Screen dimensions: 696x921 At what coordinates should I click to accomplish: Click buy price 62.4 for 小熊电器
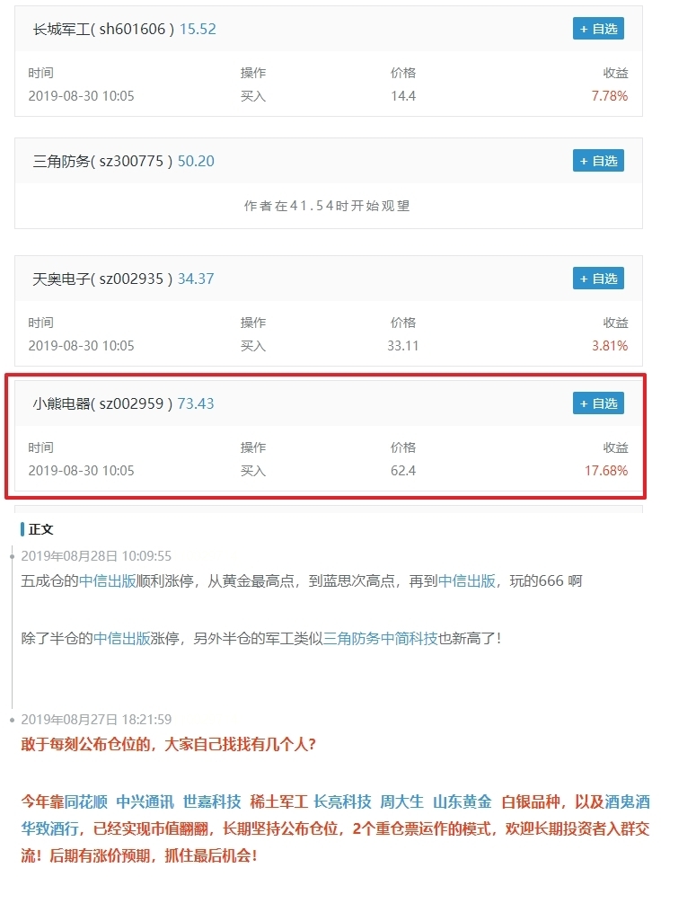pos(403,471)
